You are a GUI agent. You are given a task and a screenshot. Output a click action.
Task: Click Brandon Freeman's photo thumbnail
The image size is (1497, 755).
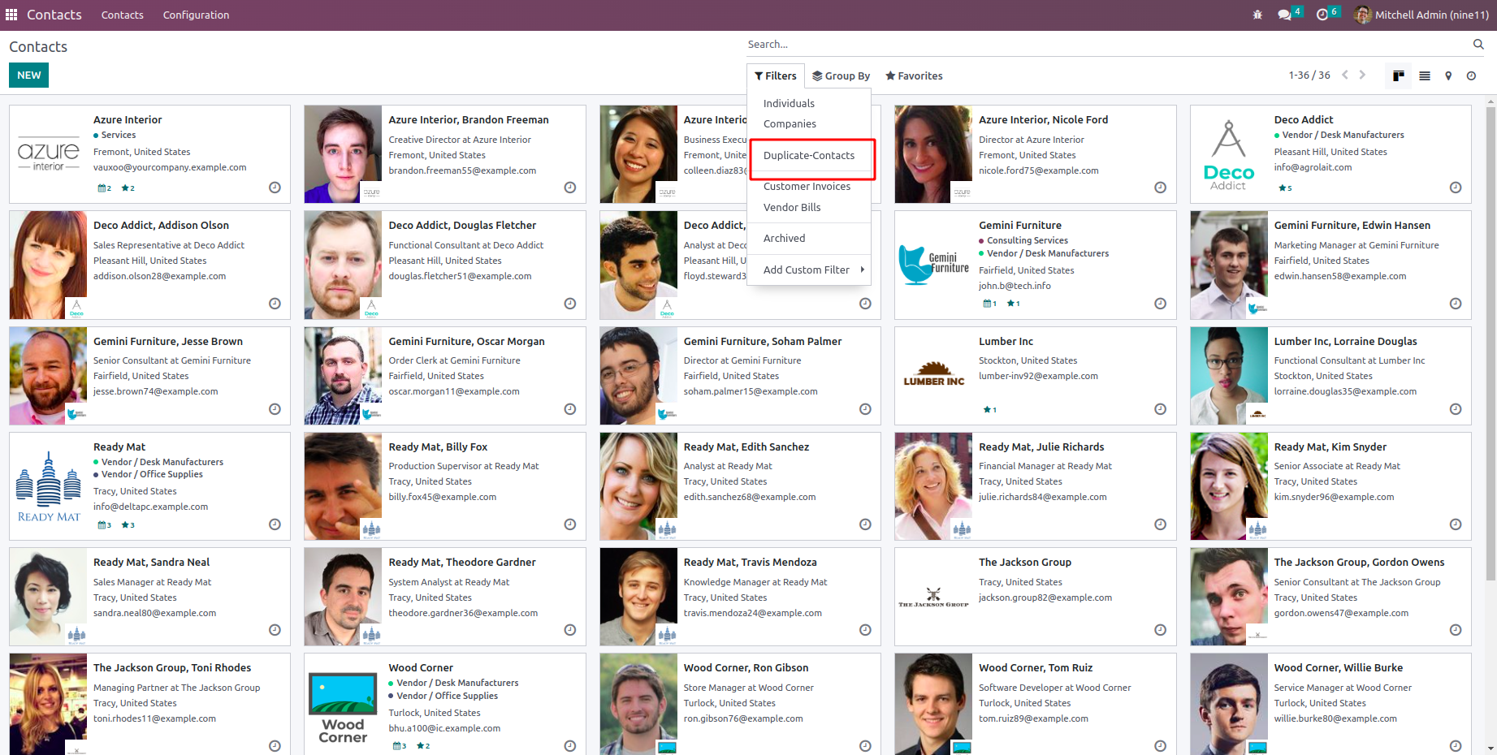343,154
